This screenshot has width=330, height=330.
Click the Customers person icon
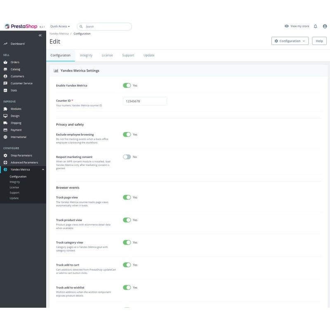(x=5, y=76)
